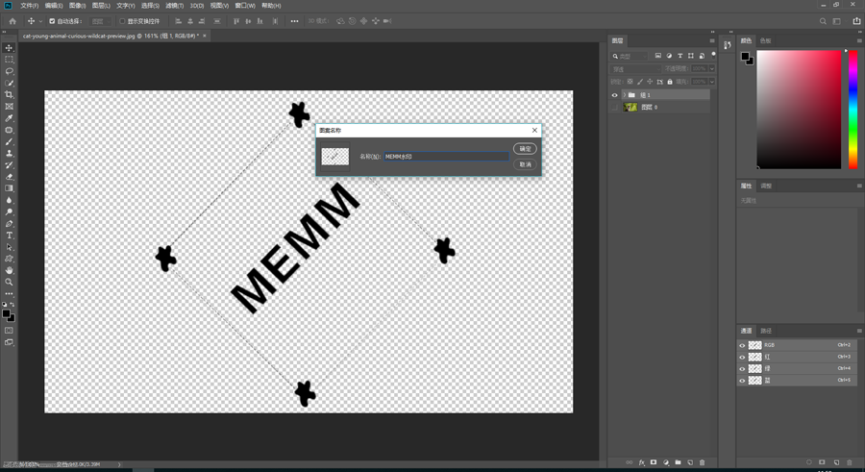
Task: Open the 滤镜(T) menu
Action: point(174,6)
